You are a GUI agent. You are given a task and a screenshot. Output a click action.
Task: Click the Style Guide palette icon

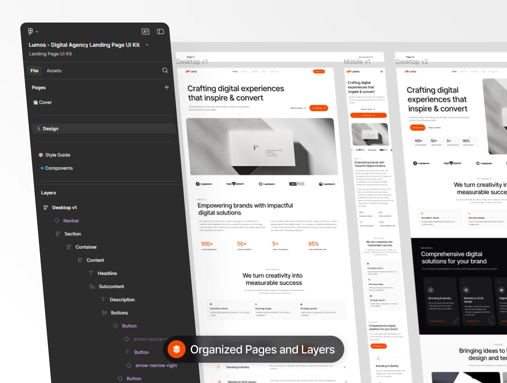(x=41, y=155)
